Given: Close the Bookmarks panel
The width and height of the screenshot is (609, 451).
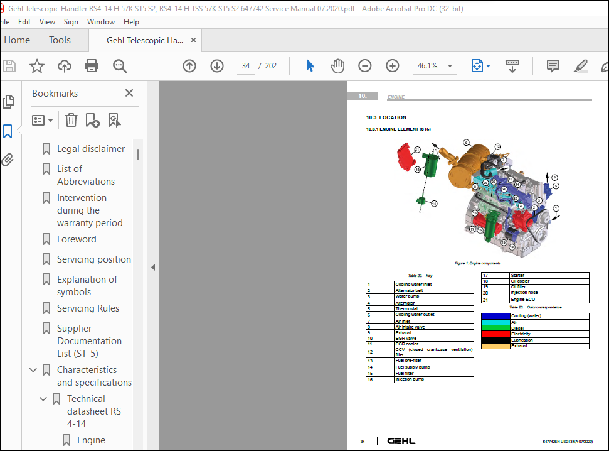Looking at the screenshot, I should pyautogui.click(x=129, y=93).
